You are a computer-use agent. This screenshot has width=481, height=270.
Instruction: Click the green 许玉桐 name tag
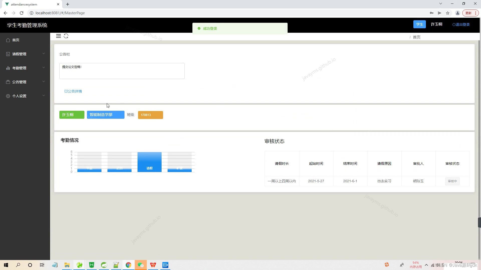[72, 115]
